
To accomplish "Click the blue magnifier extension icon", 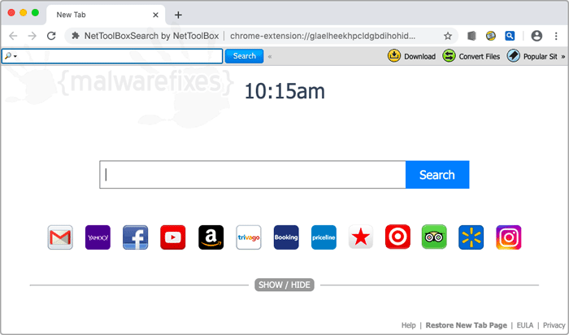I will 510,36.
